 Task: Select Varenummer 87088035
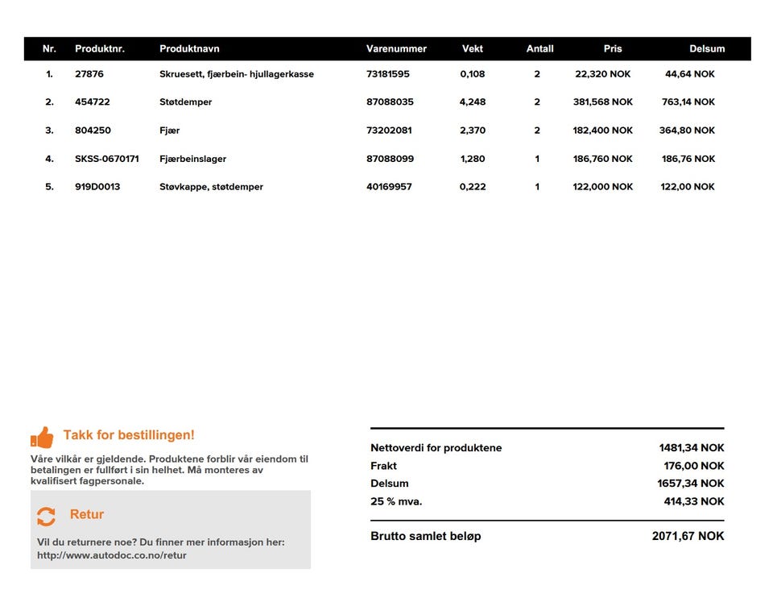click(x=390, y=102)
